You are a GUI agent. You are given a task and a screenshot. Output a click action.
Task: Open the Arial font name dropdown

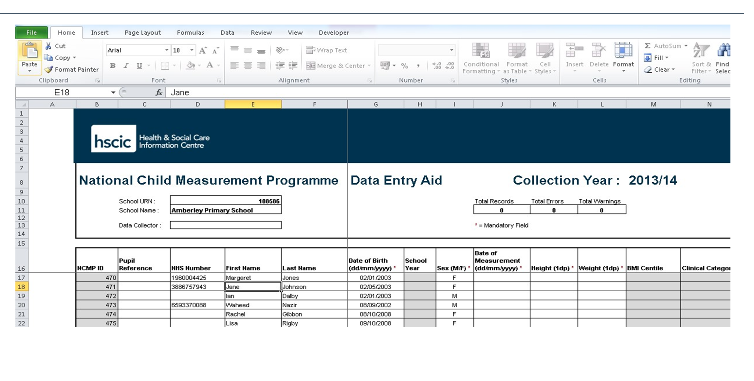[167, 50]
